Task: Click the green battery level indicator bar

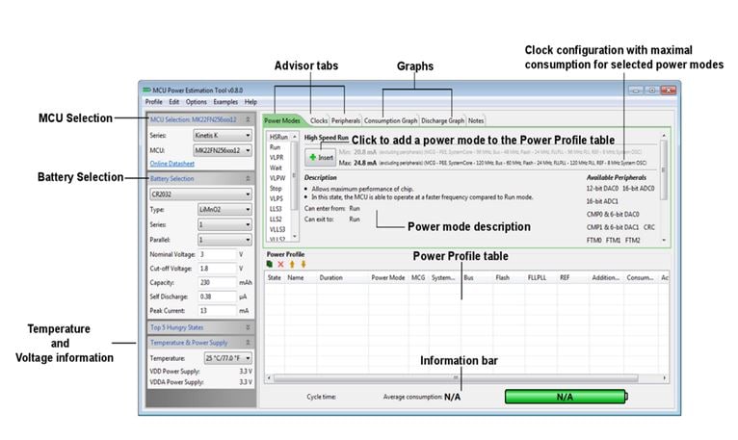Action: 564,396
